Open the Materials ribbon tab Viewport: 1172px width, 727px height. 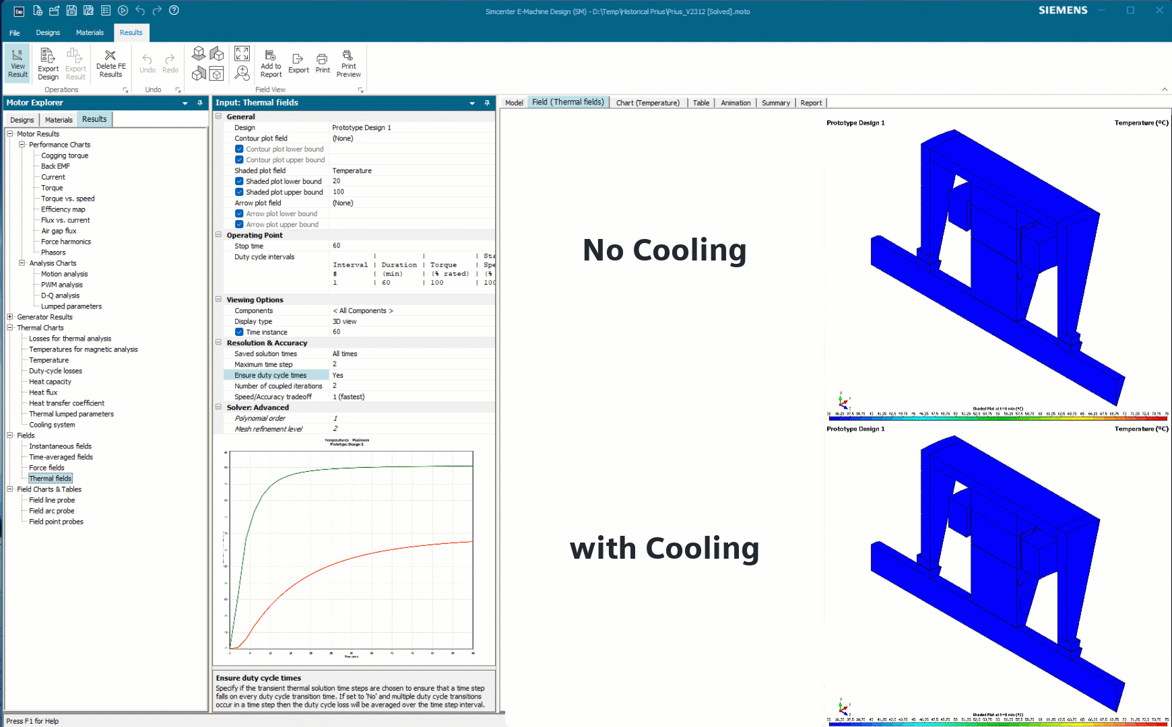point(90,32)
